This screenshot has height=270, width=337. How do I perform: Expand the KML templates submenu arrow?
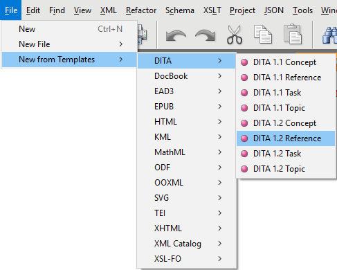(220, 137)
